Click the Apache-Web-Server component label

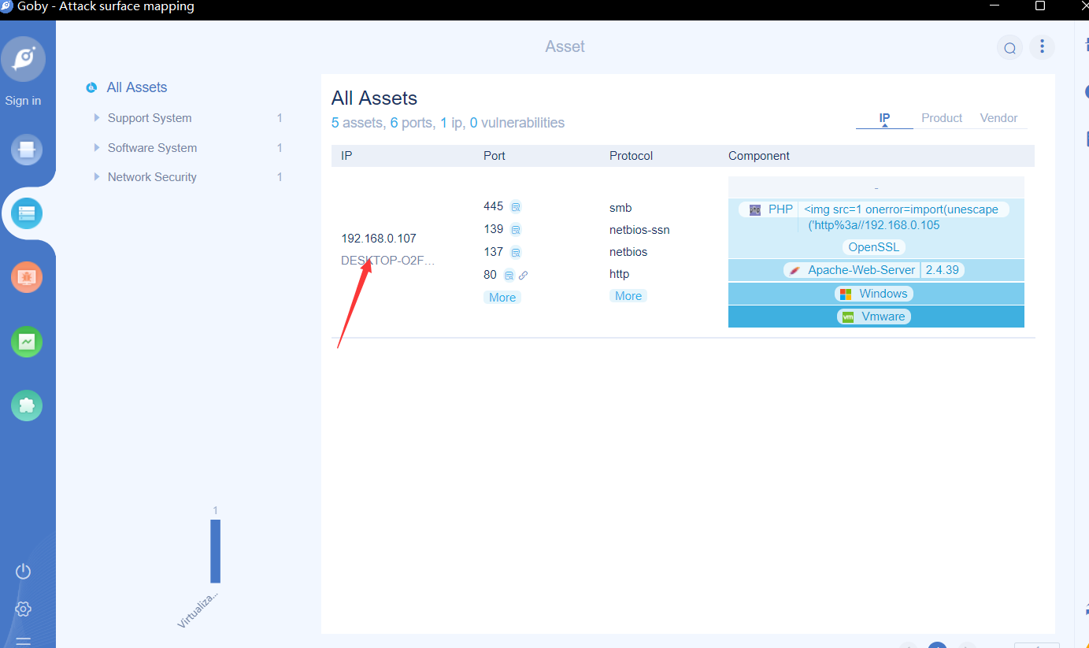[861, 270]
